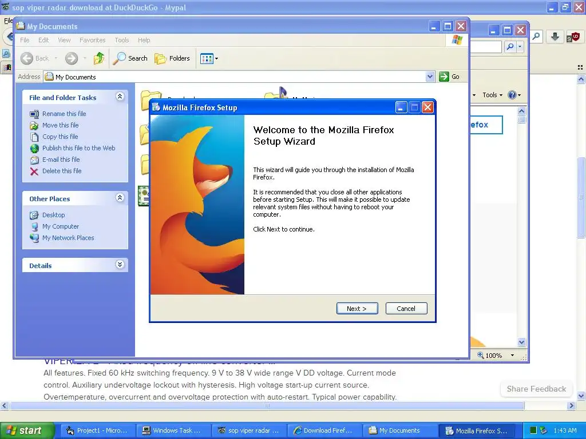The height and width of the screenshot is (439, 586).
Task: Open Back history dropdown arrow
Action: [56, 58]
